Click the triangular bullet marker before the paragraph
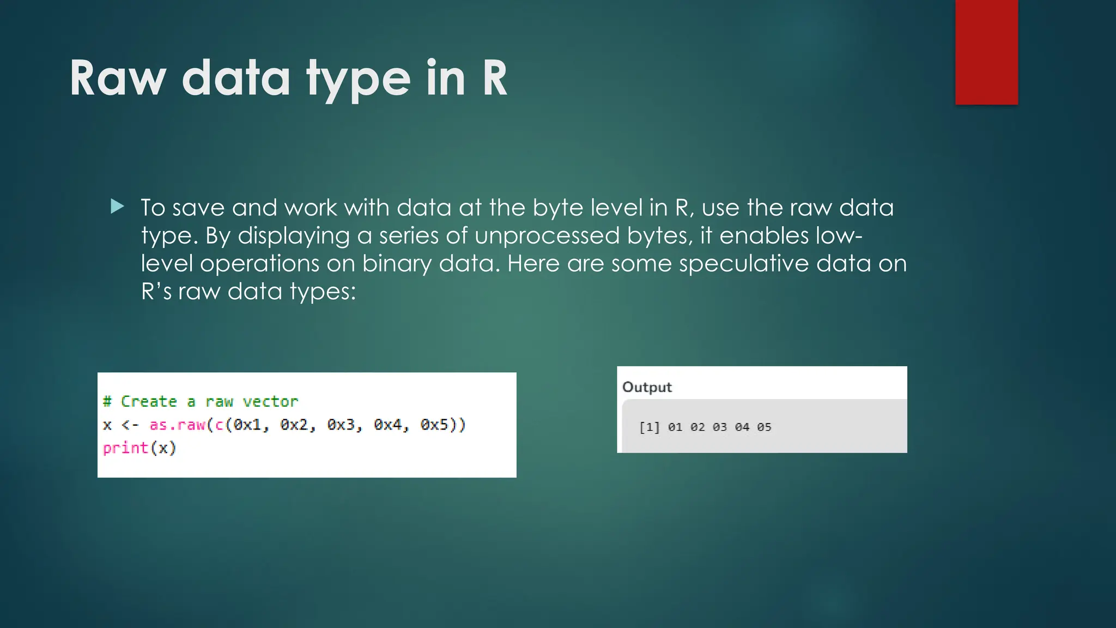This screenshot has height=628, width=1116. [117, 207]
